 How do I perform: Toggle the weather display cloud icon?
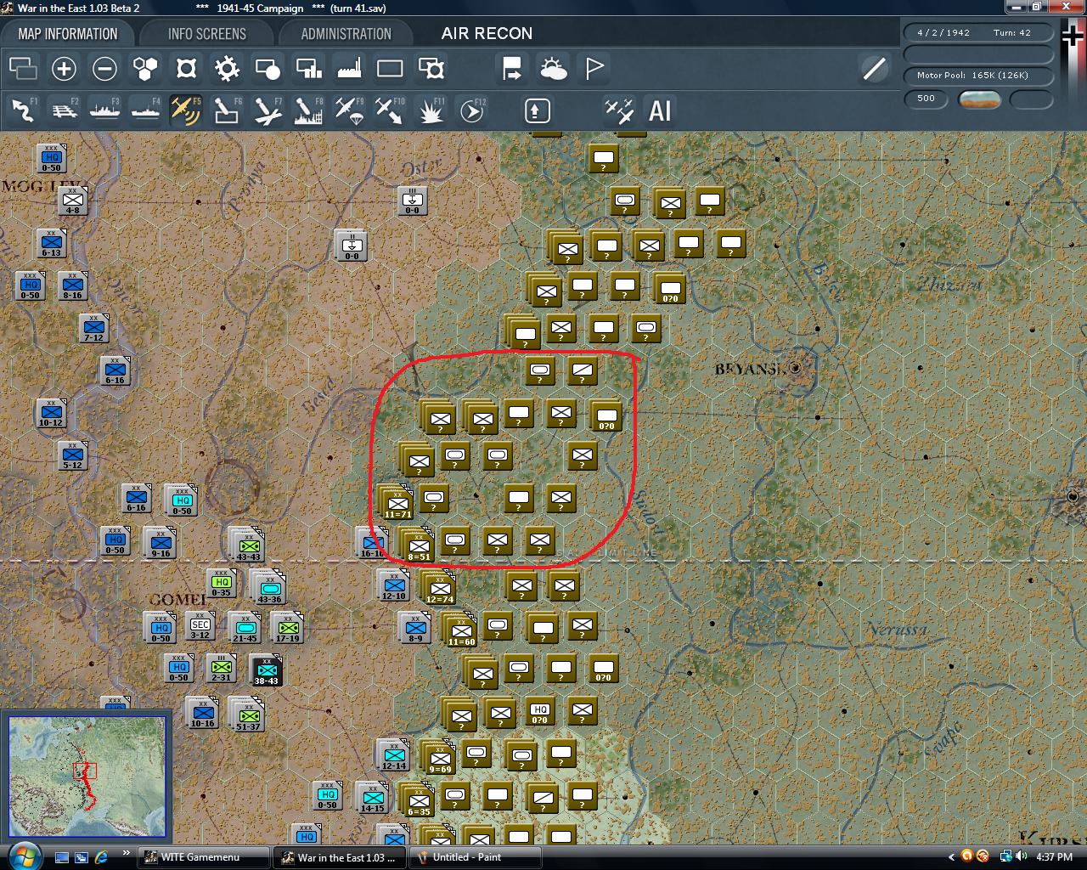[x=554, y=69]
